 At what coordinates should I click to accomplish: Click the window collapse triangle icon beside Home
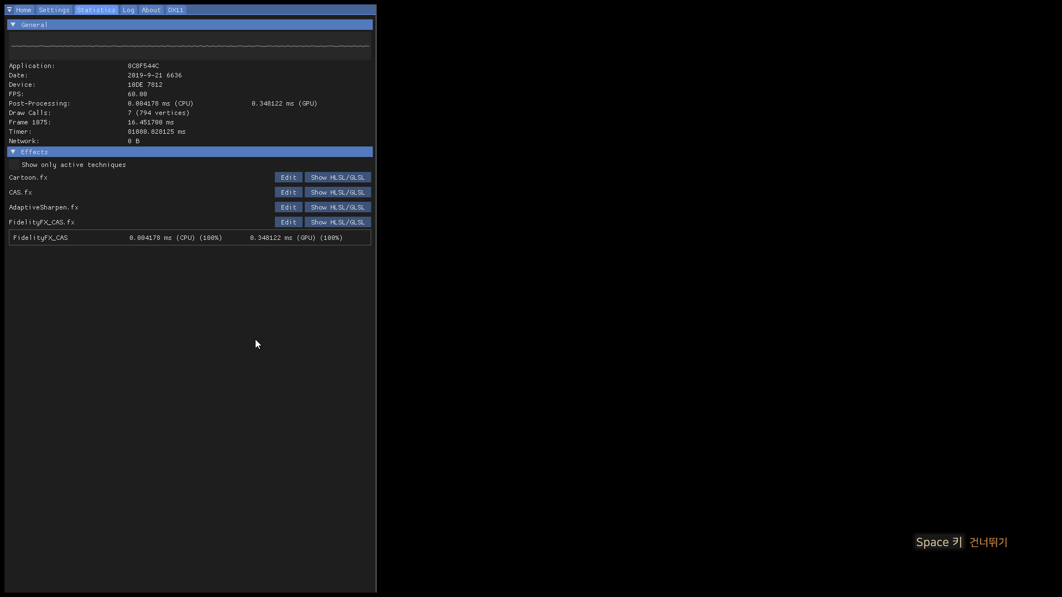click(x=9, y=10)
